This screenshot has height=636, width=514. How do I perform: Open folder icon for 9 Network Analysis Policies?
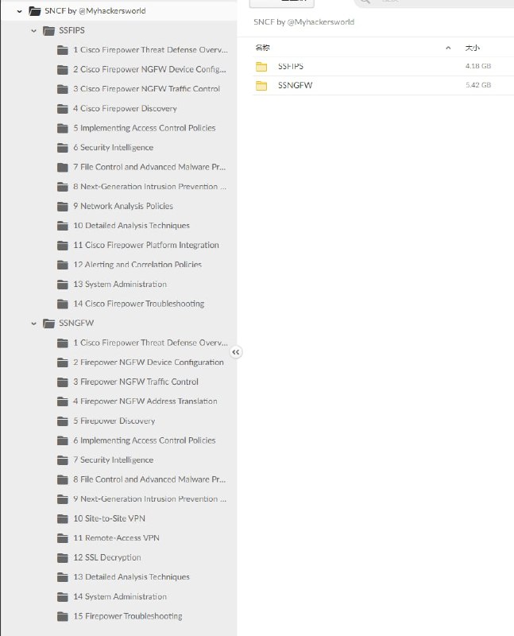click(x=63, y=207)
